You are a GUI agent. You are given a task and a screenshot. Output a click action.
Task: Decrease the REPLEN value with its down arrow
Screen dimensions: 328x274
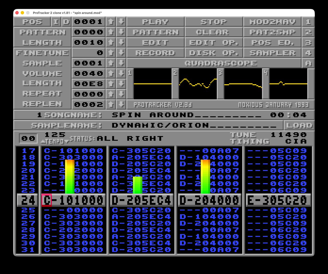pyautogui.click(x=121, y=104)
